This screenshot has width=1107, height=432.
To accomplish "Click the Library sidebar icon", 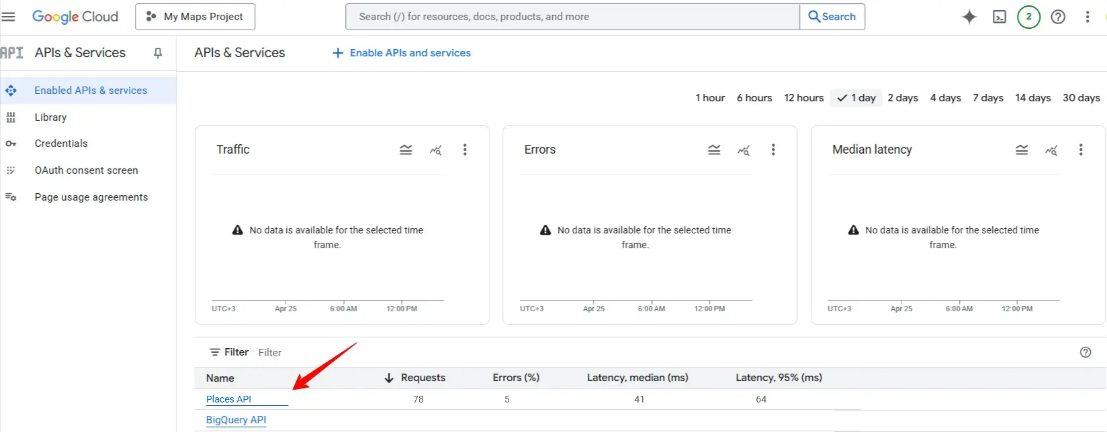I will [x=11, y=117].
